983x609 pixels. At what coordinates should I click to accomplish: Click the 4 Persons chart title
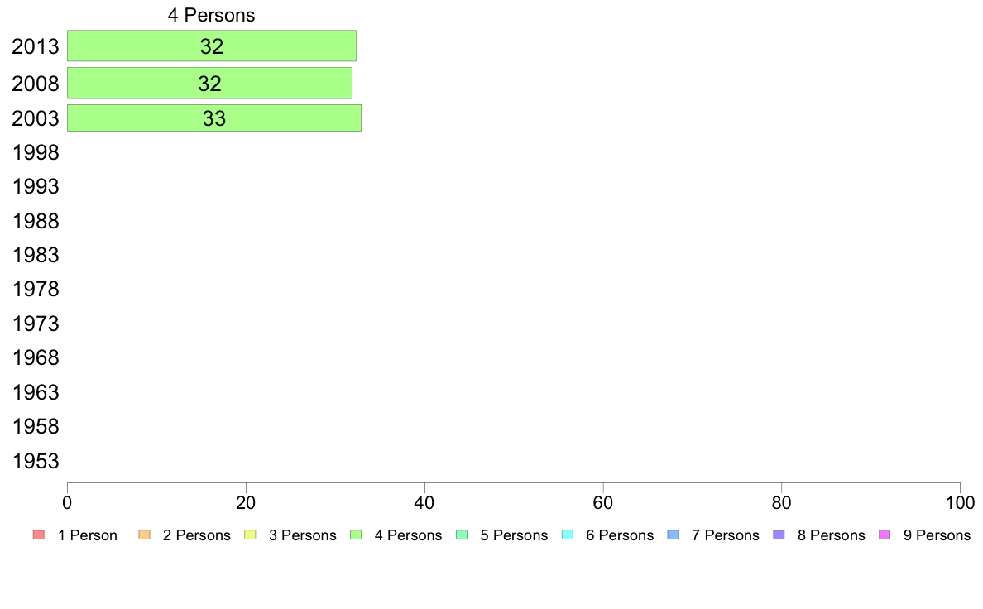211,15
